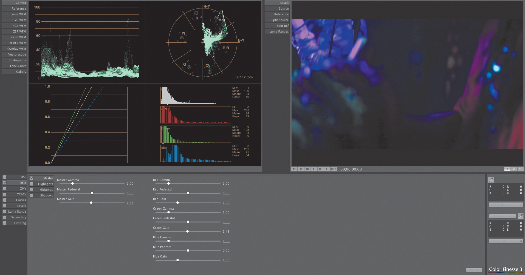Show the Split Source view
525x275 pixels.
coord(277,20)
